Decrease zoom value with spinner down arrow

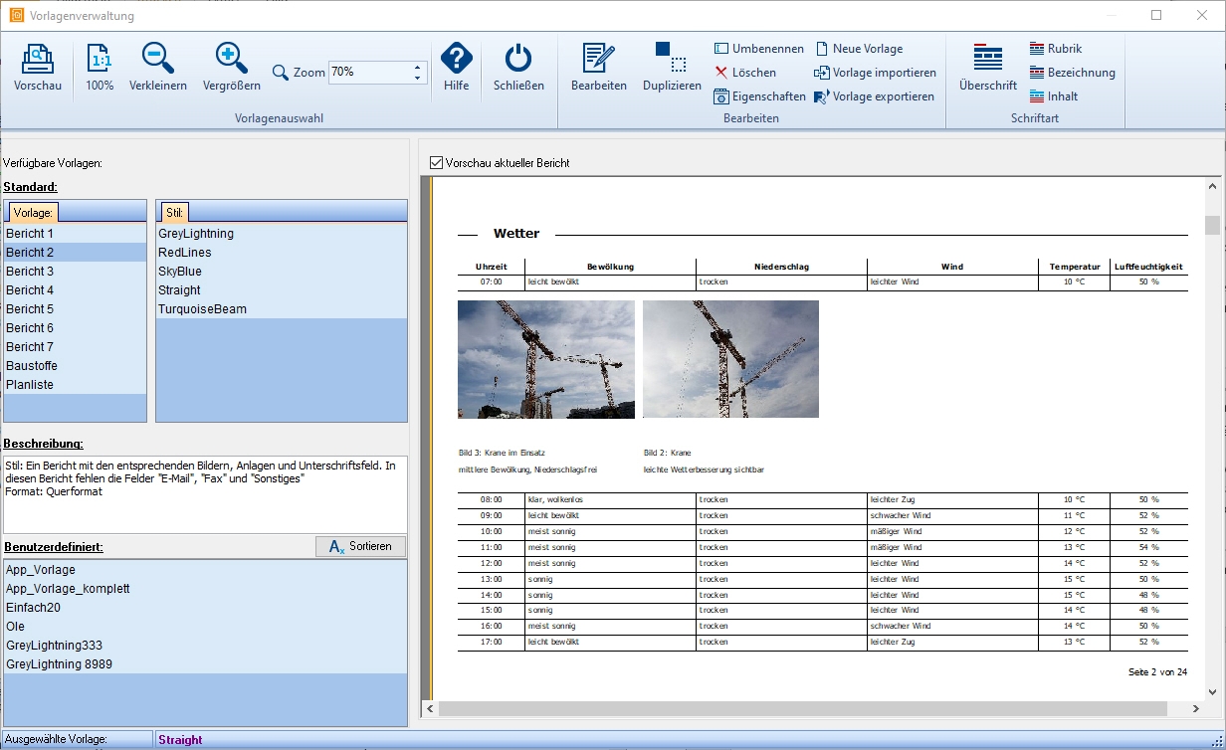[x=417, y=78]
